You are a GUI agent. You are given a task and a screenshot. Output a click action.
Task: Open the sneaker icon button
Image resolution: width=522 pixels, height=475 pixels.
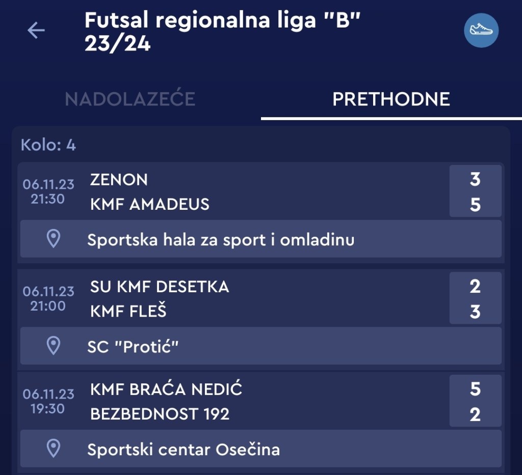(x=481, y=31)
